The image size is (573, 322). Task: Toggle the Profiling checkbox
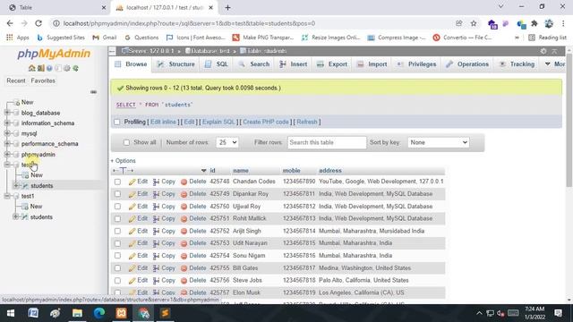(x=117, y=122)
